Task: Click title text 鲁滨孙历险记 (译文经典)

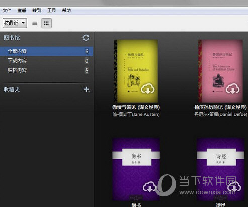Action: click(x=220, y=107)
